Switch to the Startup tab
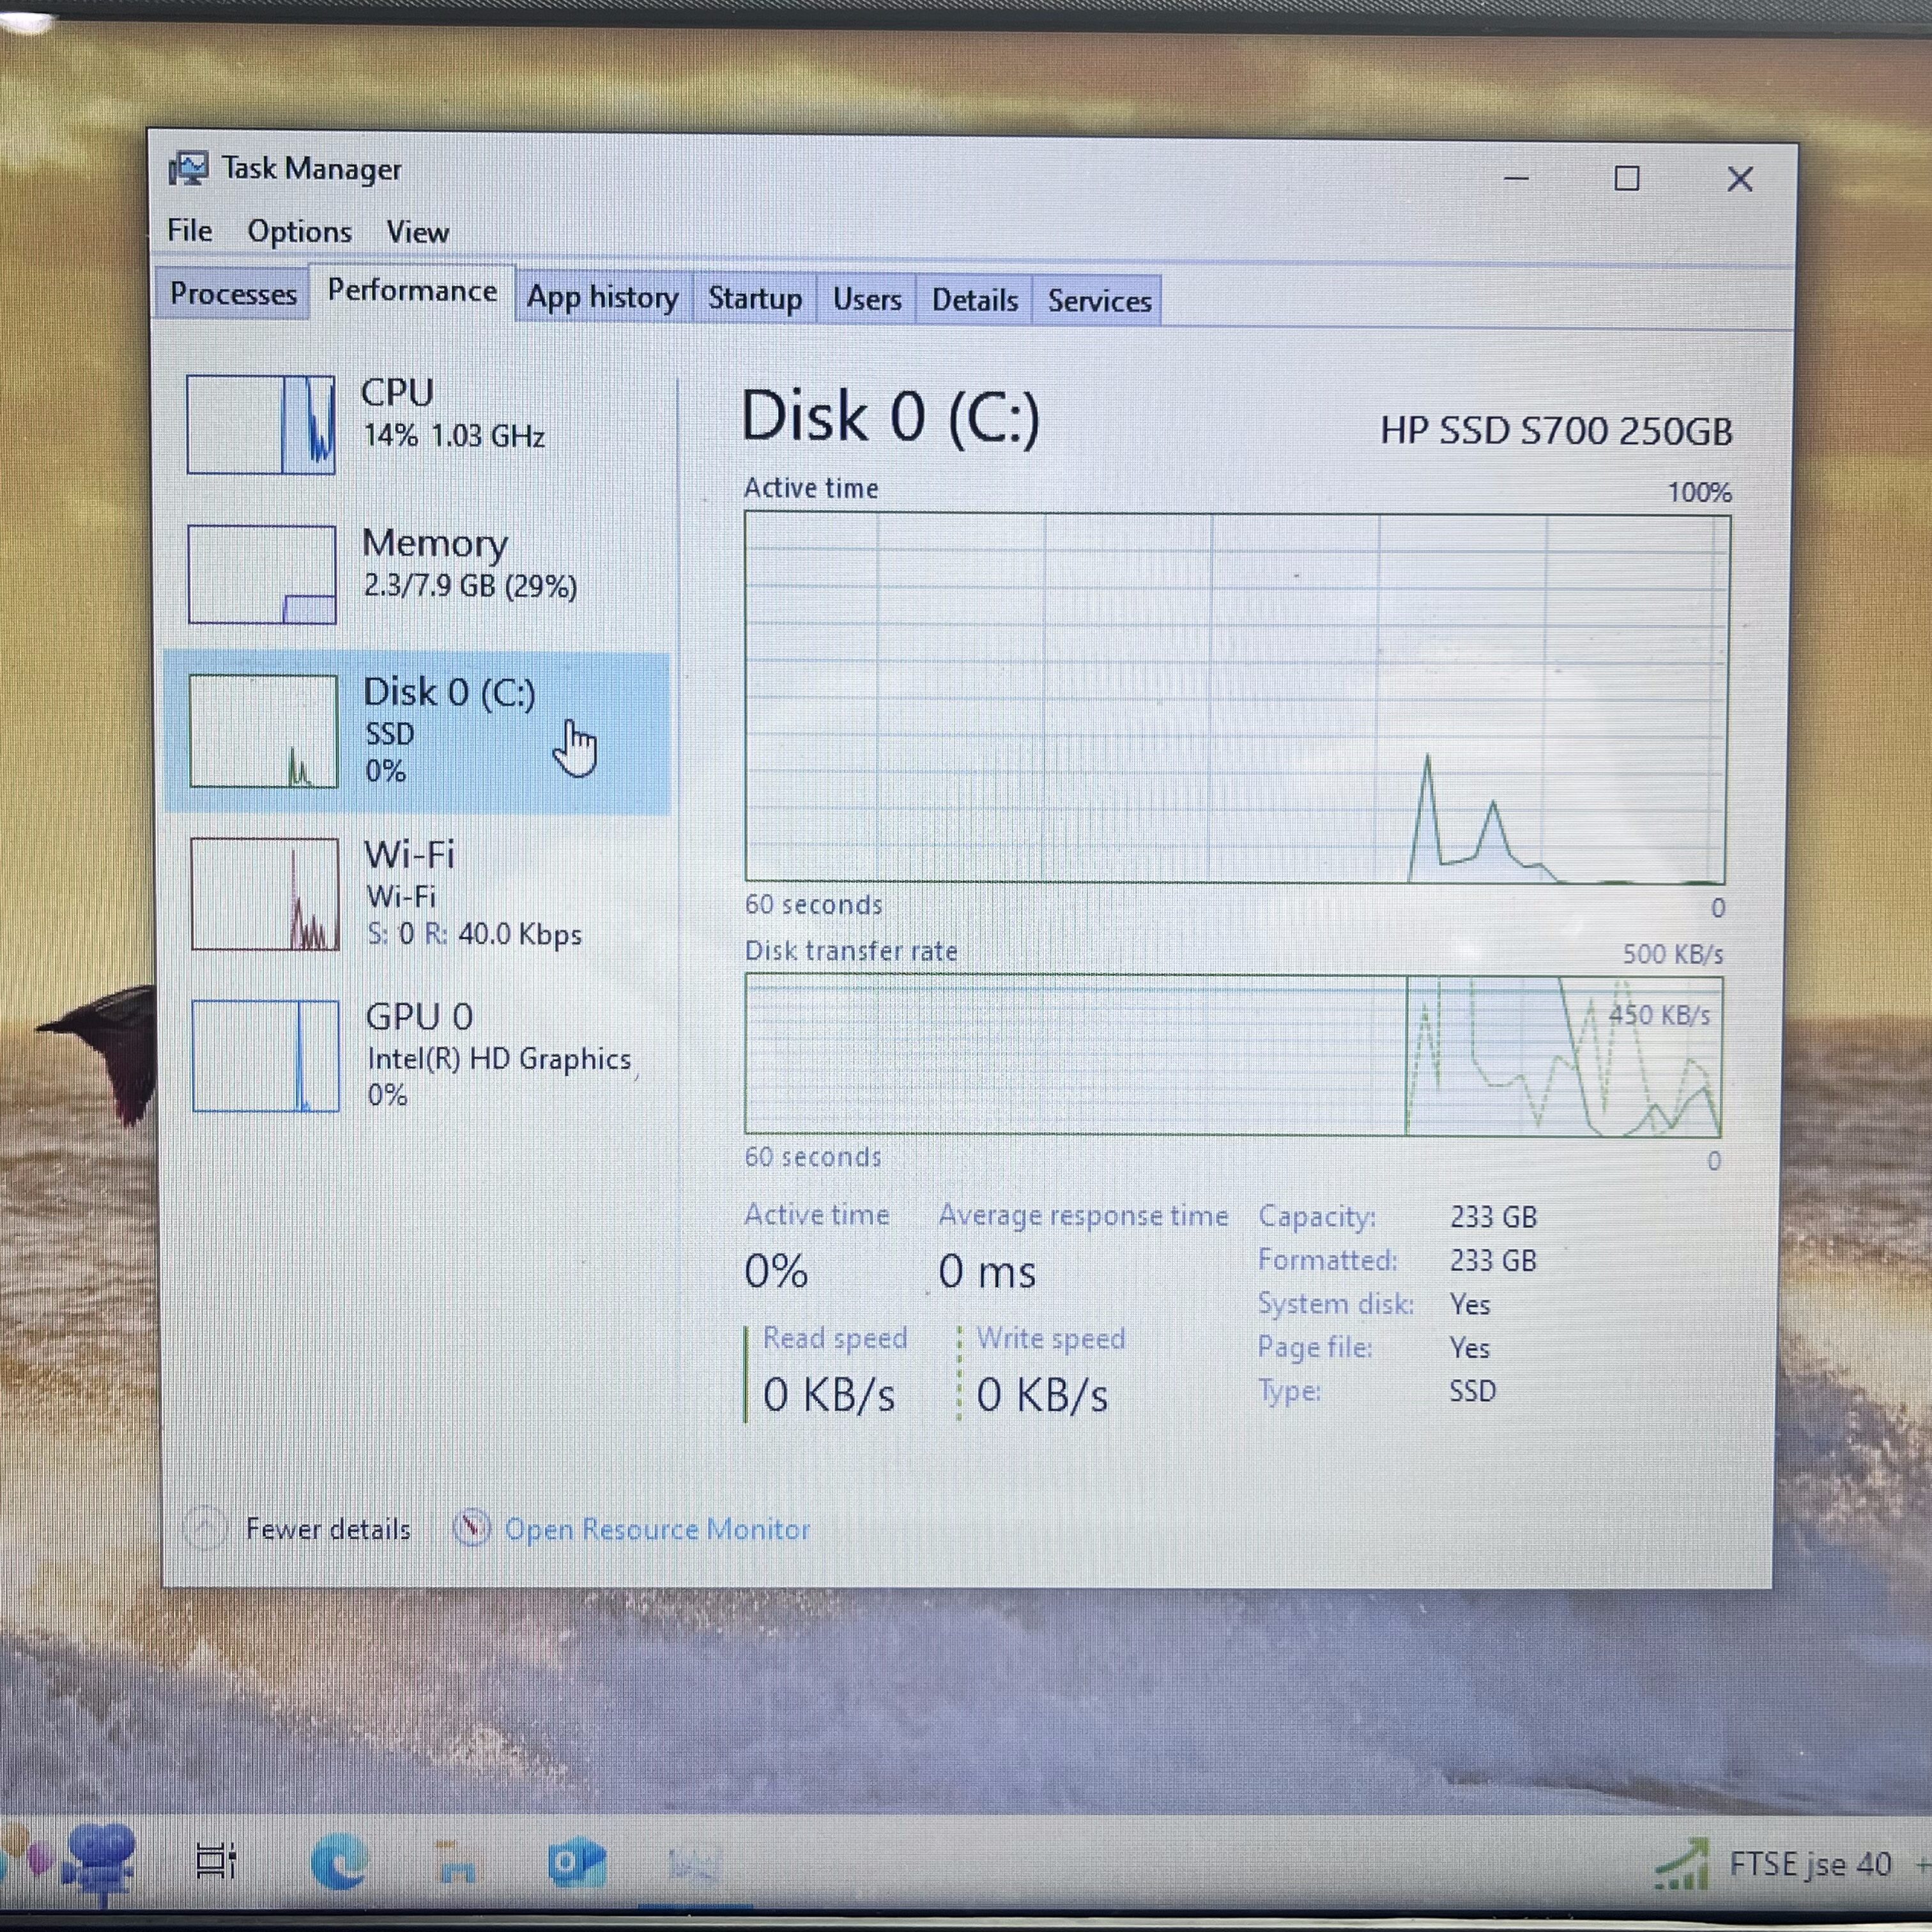The height and width of the screenshot is (1932, 1932). click(x=754, y=299)
